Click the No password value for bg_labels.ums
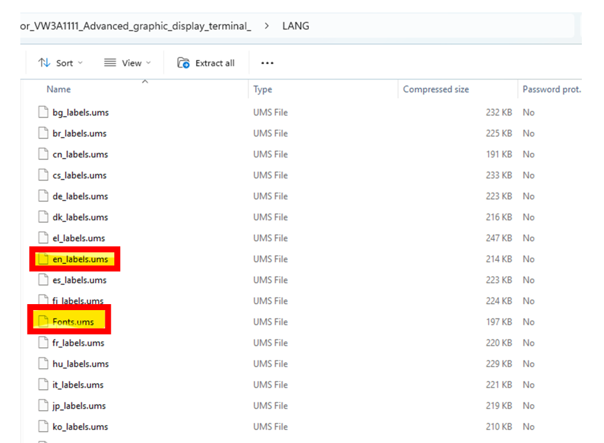The height and width of the screenshot is (443, 604). (x=529, y=112)
